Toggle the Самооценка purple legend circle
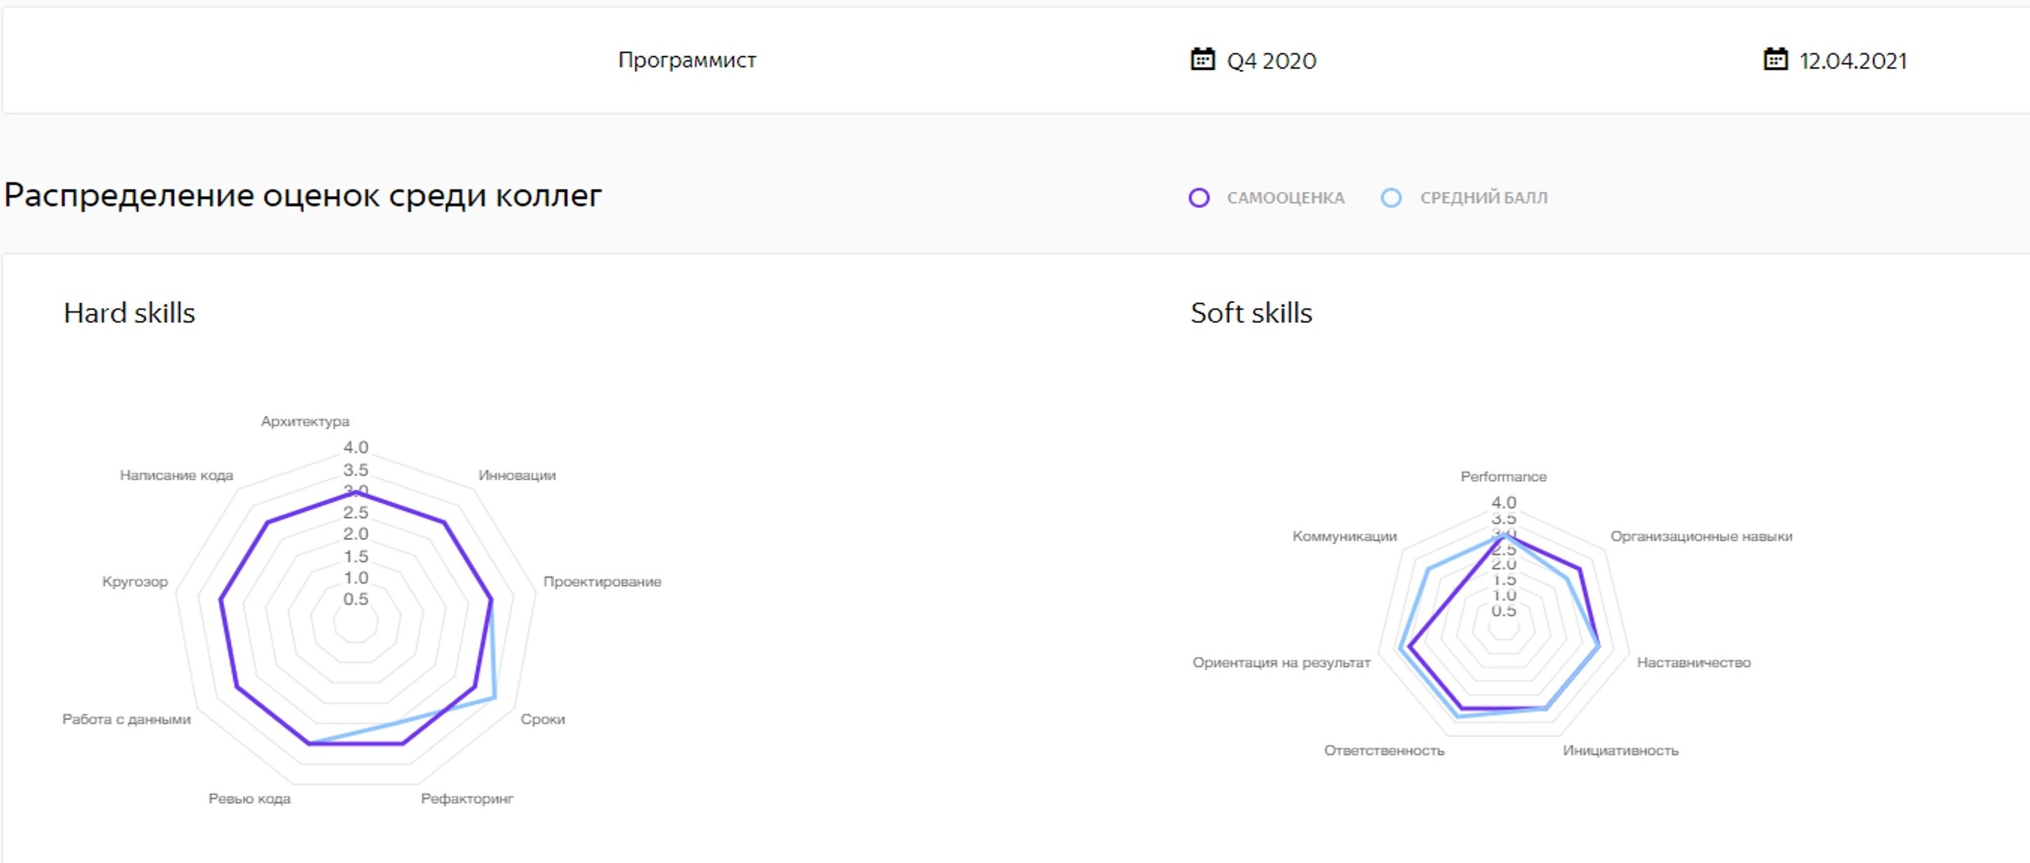2030x863 pixels. (x=1198, y=198)
